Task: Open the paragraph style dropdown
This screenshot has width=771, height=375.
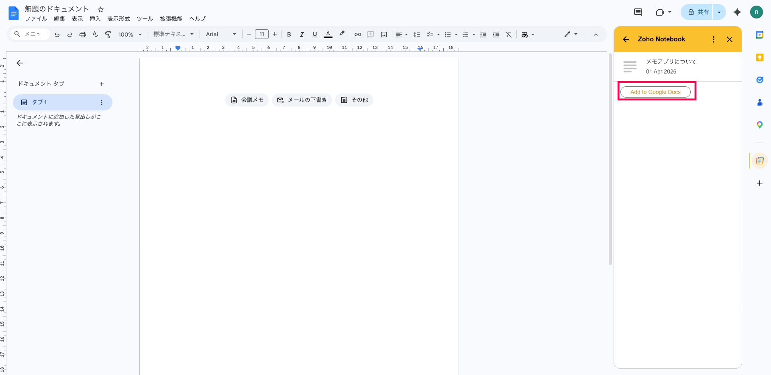Action: coord(173,35)
